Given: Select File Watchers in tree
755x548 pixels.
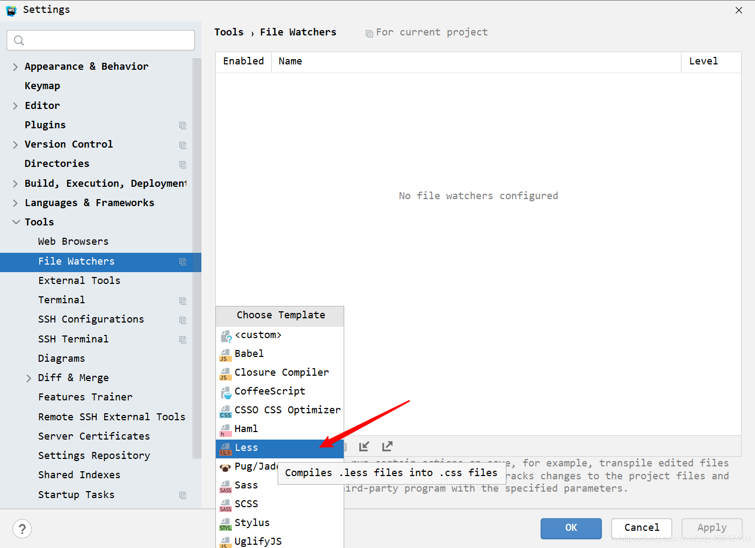Looking at the screenshot, I should pyautogui.click(x=100, y=262).
